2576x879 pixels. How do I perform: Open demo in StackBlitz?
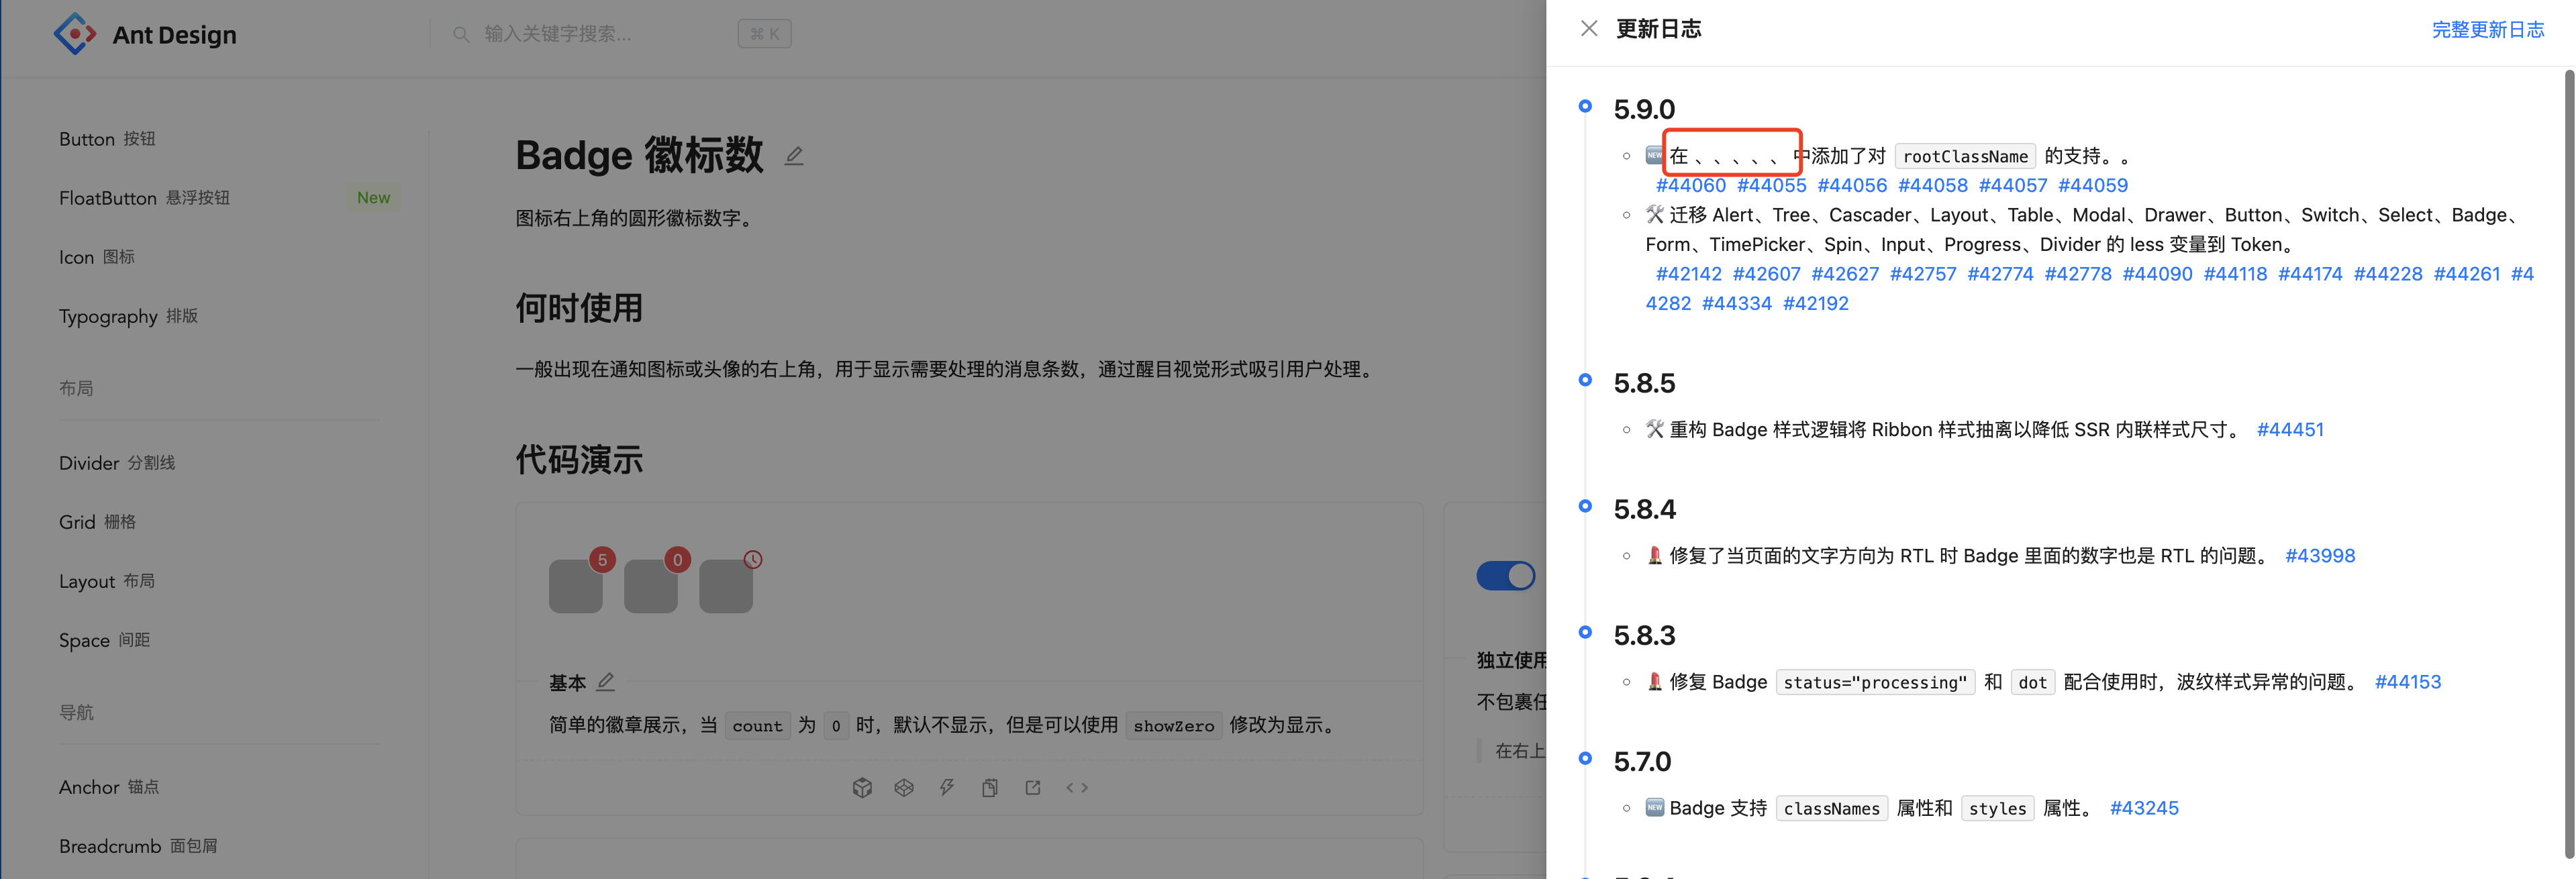coord(947,787)
